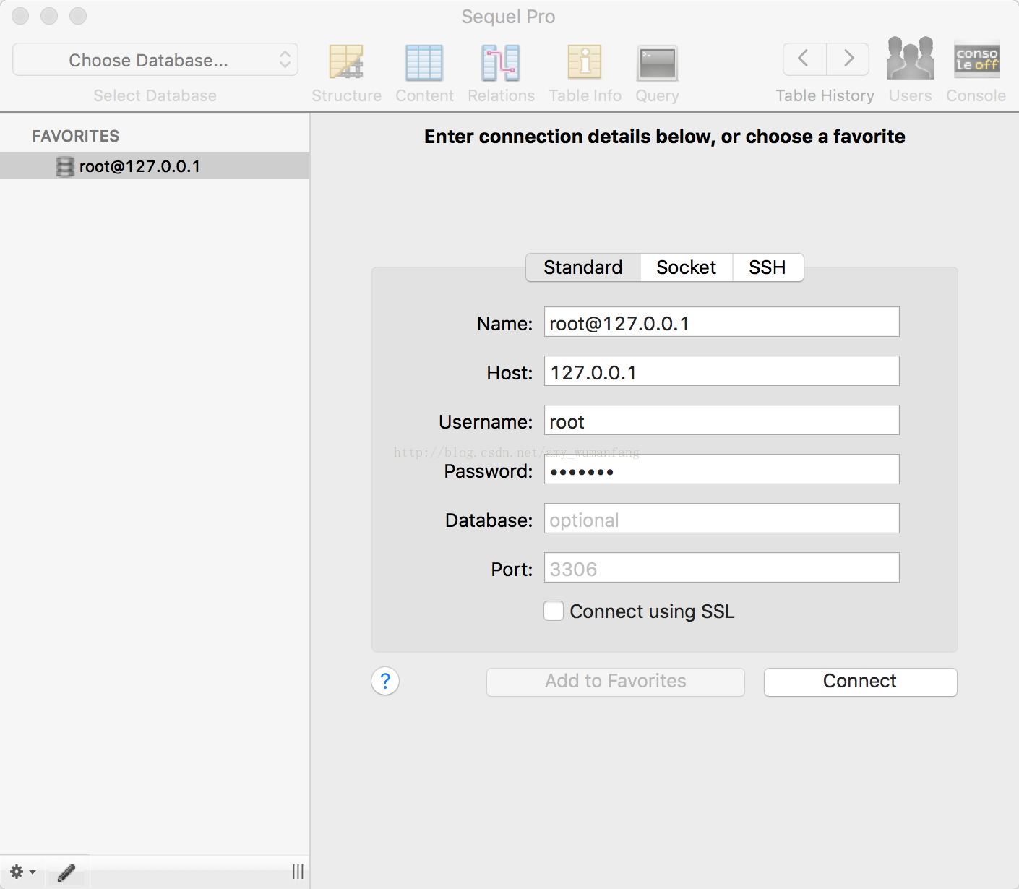Click the FAVORITES header text
Screen dimensions: 1019x889
76,136
